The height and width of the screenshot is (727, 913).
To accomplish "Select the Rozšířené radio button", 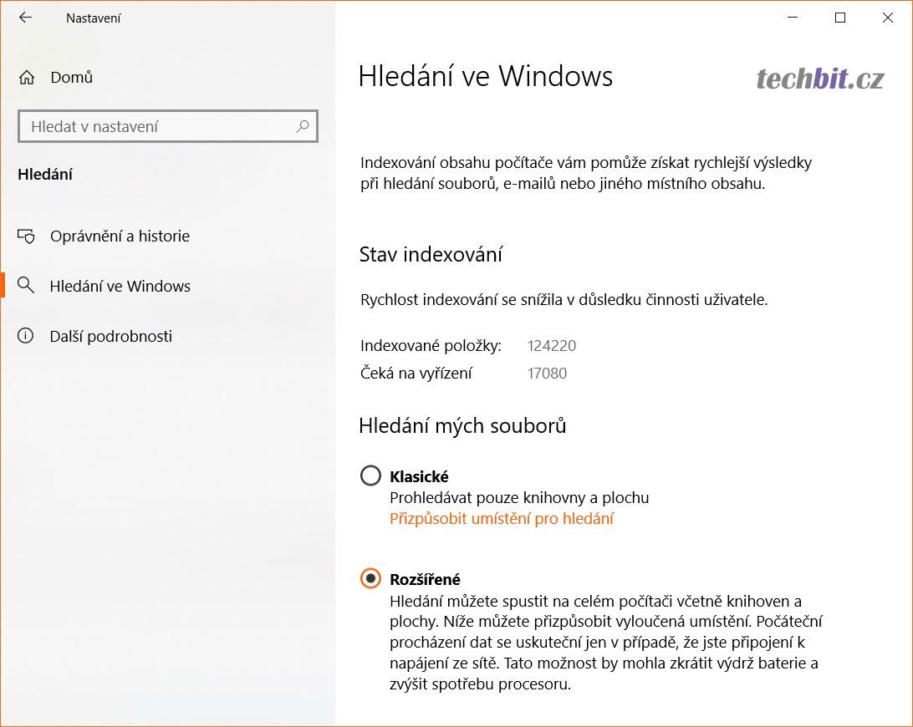I will [x=370, y=578].
